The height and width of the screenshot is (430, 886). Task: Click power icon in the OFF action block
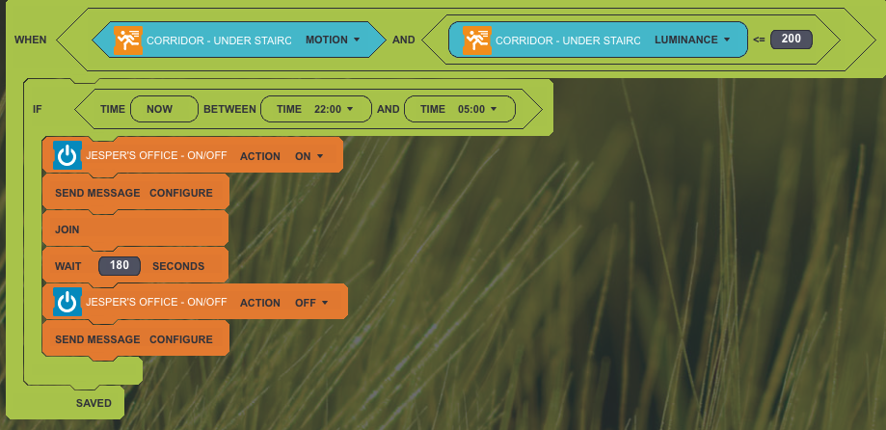click(x=67, y=303)
